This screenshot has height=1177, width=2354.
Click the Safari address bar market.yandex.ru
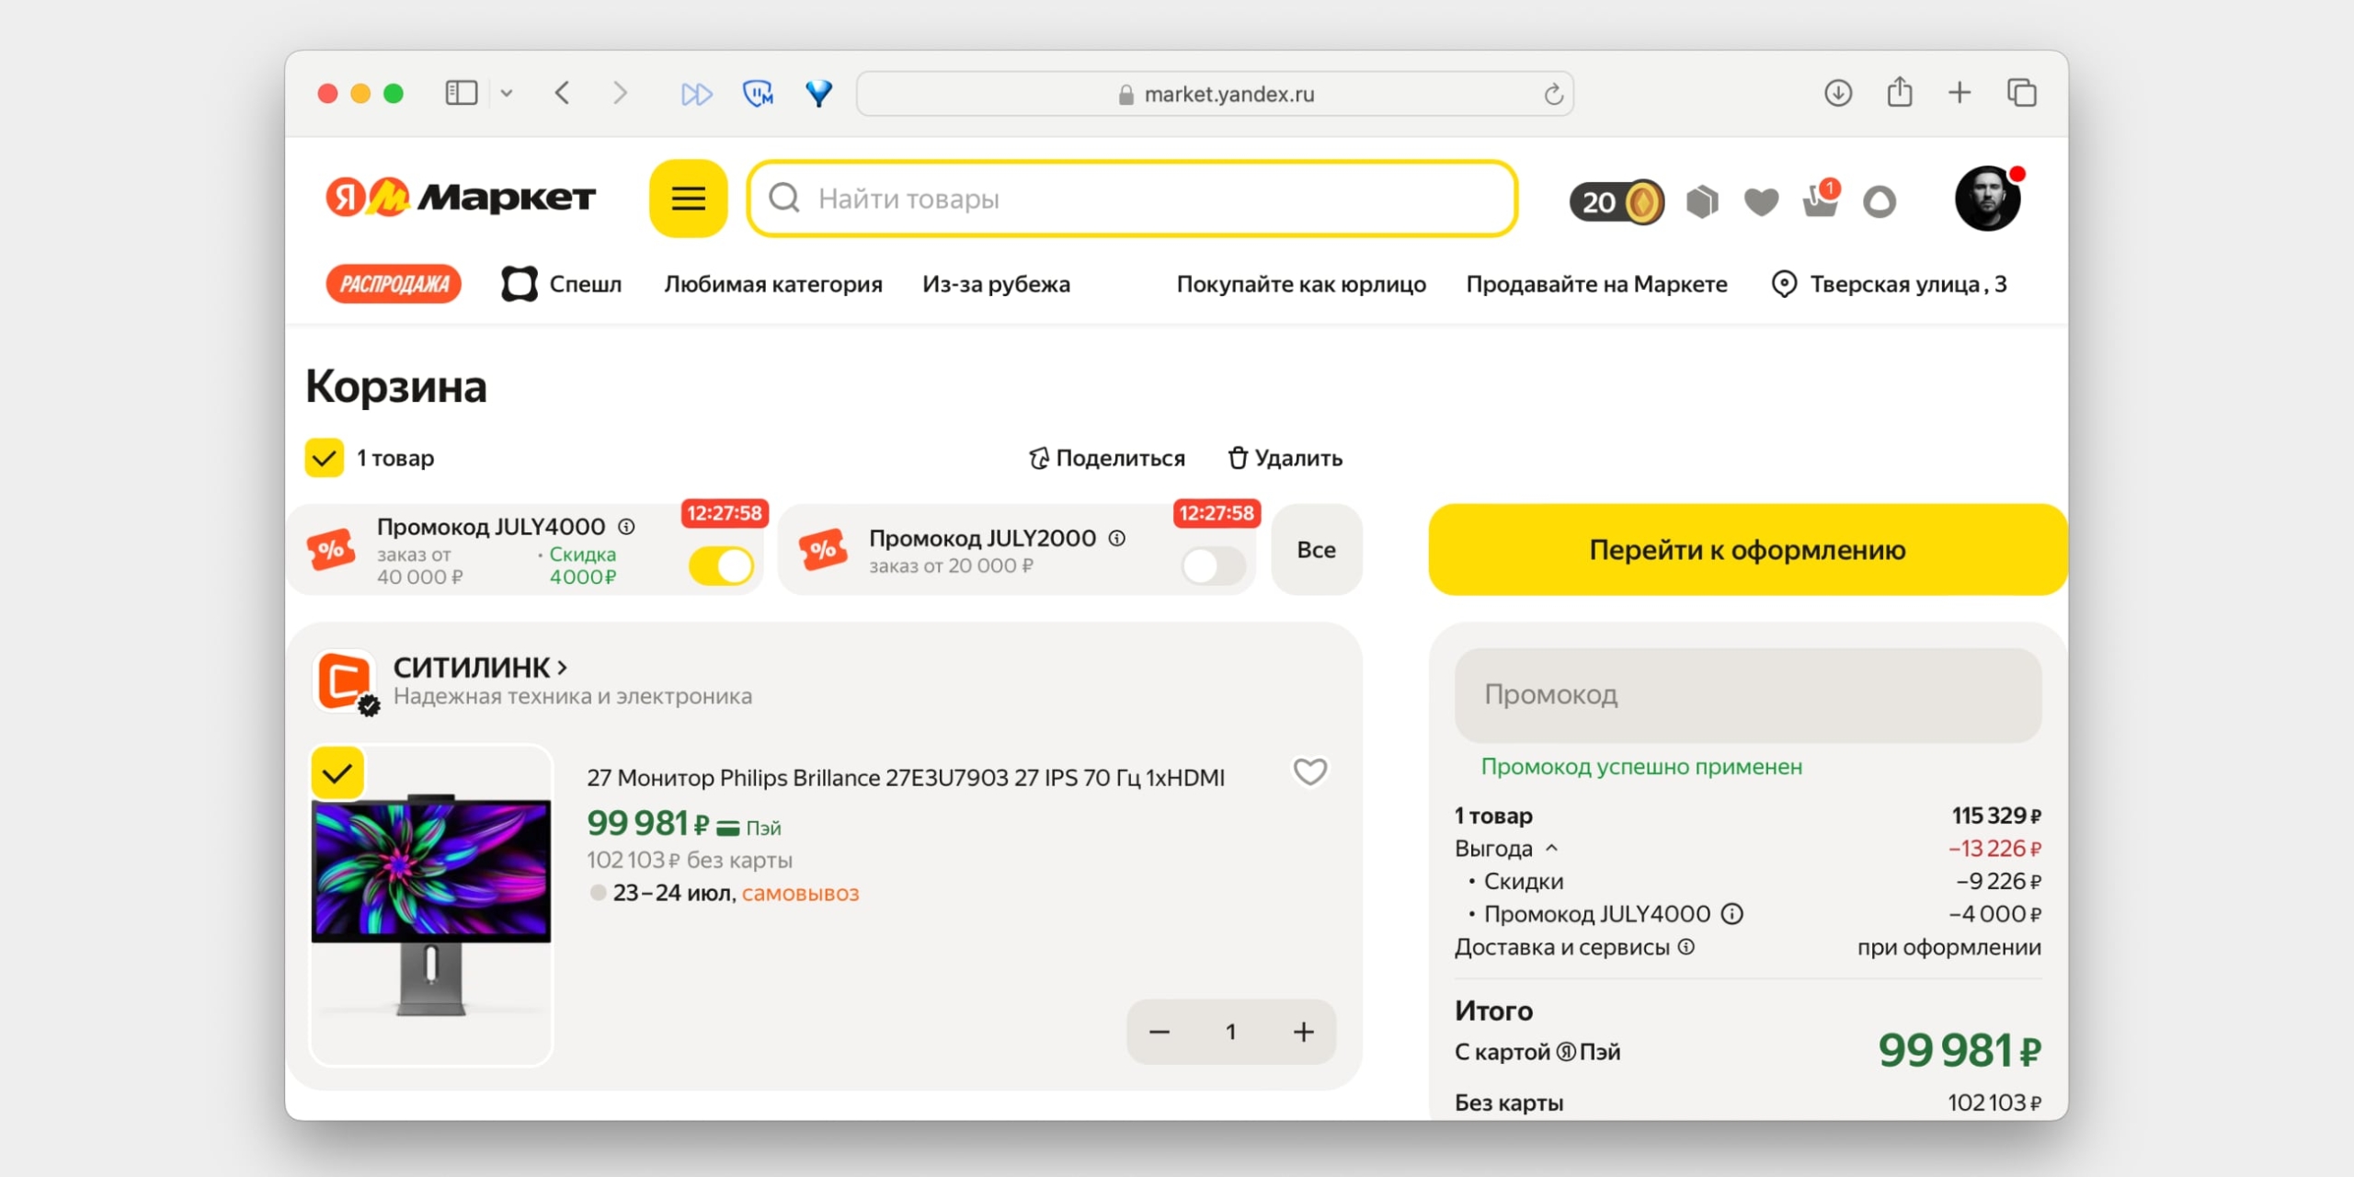[1215, 94]
